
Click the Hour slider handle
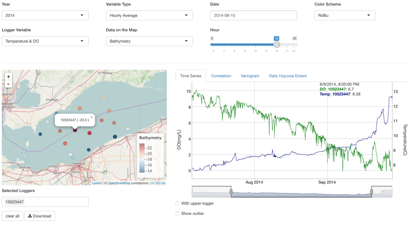pos(276,44)
